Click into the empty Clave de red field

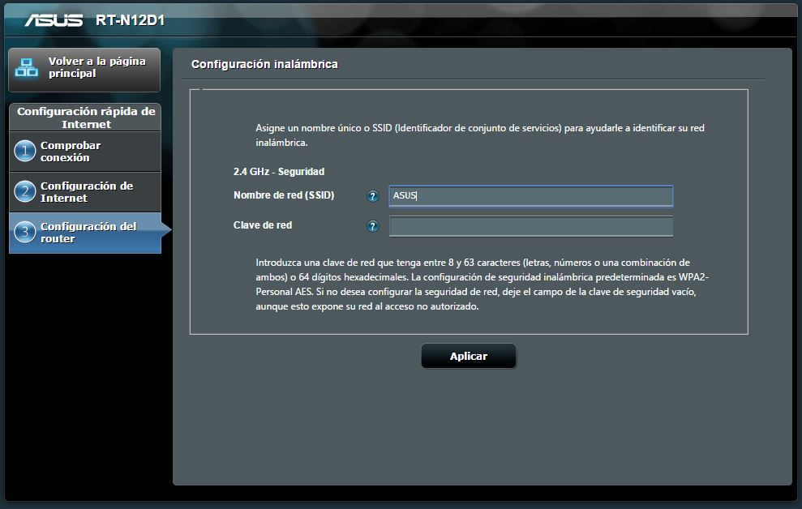click(x=530, y=226)
